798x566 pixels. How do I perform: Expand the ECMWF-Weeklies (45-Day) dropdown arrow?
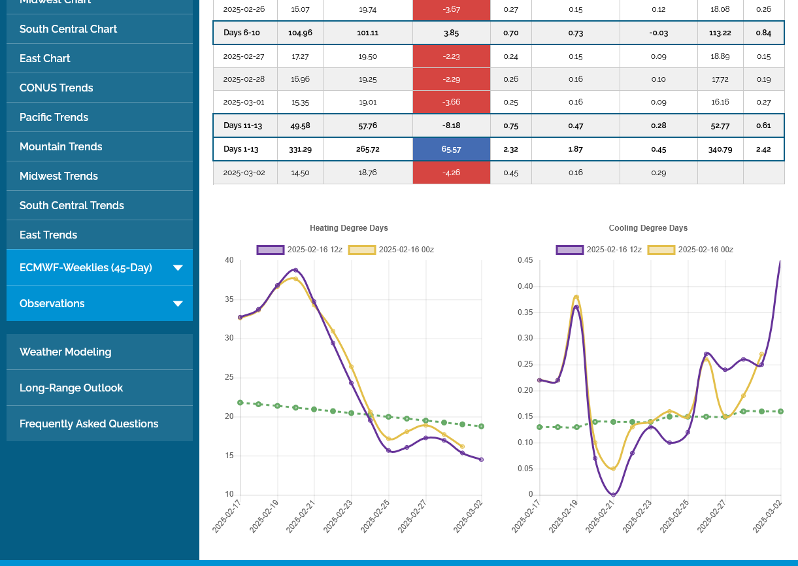[177, 267]
